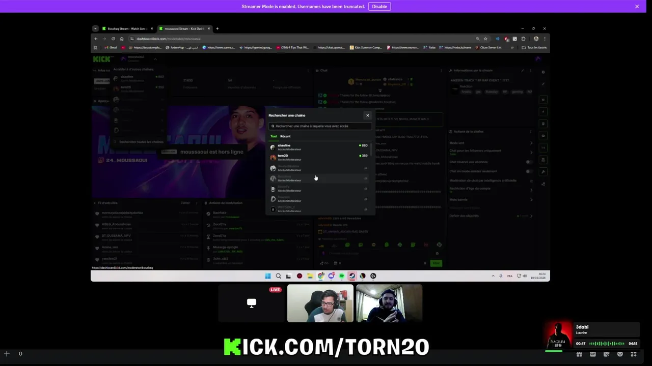This screenshot has width=652, height=366.
Task: Click the dashboard.kick.com address bar
Action: (x=301, y=39)
